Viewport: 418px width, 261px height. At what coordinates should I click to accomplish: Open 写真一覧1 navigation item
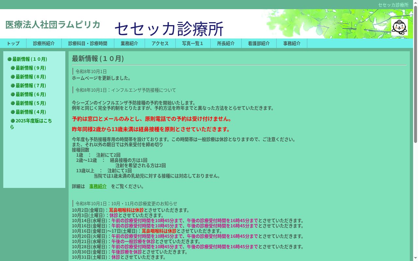coord(193,43)
